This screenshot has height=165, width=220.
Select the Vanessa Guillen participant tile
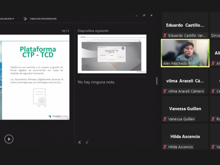(x=185, y=109)
